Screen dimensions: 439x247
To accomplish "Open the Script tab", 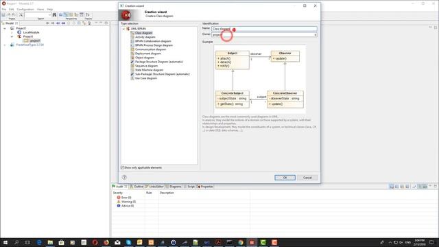I will [x=189, y=187].
